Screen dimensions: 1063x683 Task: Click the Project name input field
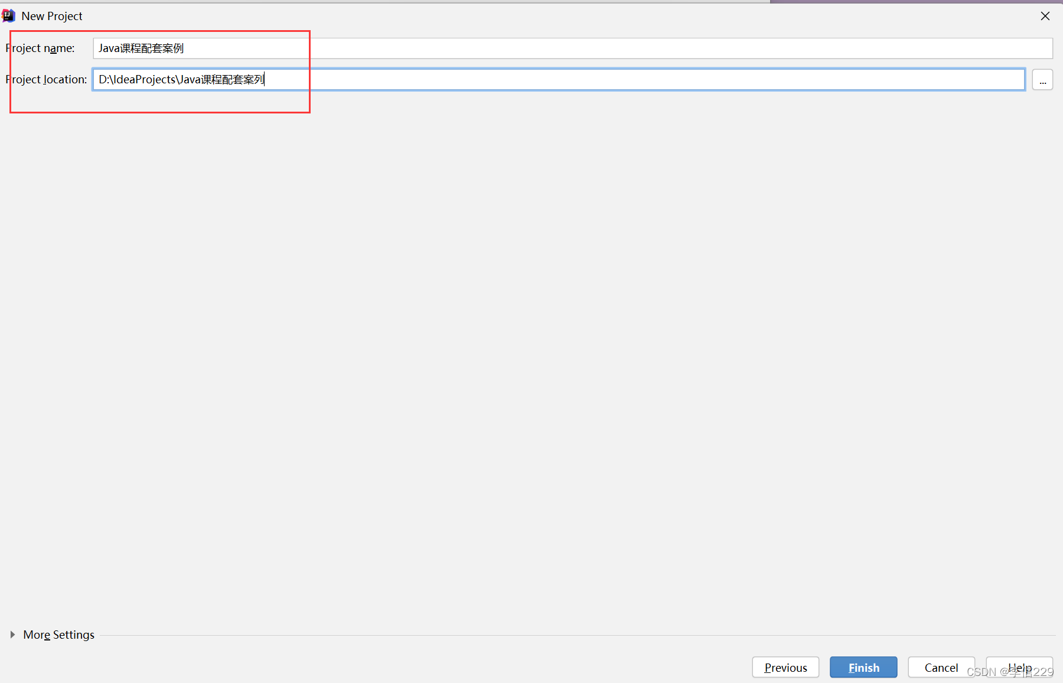(x=572, y=48)
